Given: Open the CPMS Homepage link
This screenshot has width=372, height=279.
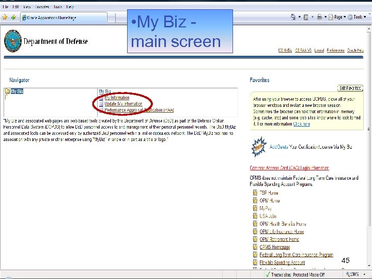Looking at the screenshot, I should click(x=275, y=247).
